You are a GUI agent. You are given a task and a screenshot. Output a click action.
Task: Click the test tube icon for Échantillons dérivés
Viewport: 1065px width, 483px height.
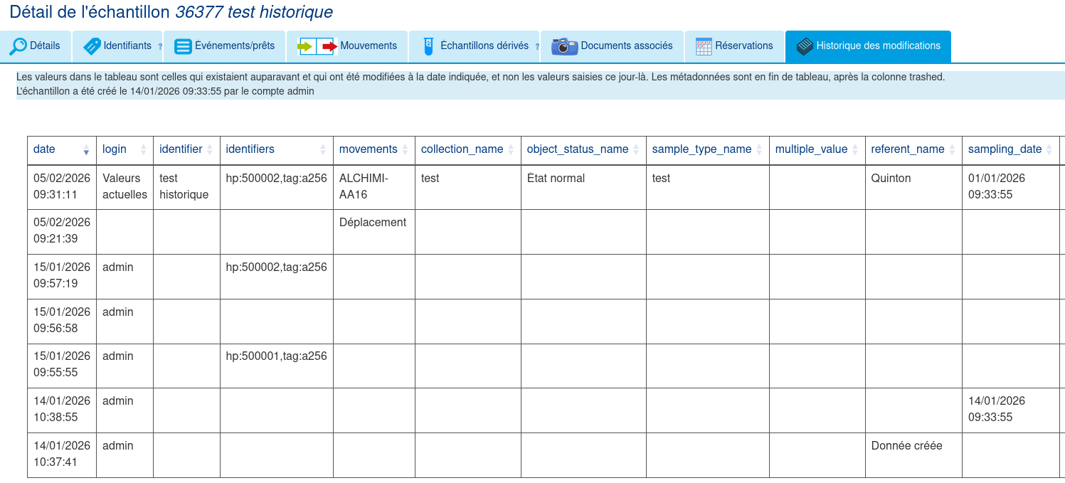428,46
